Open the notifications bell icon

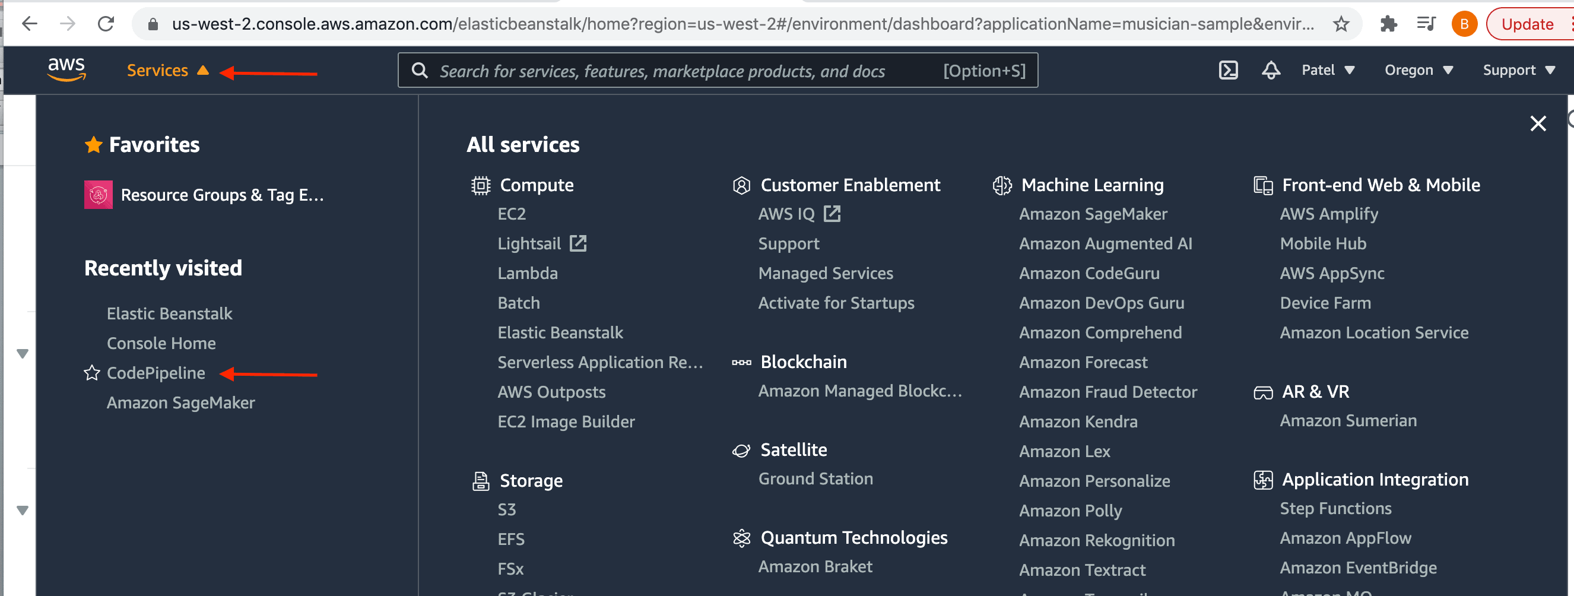click(1271, 70)
